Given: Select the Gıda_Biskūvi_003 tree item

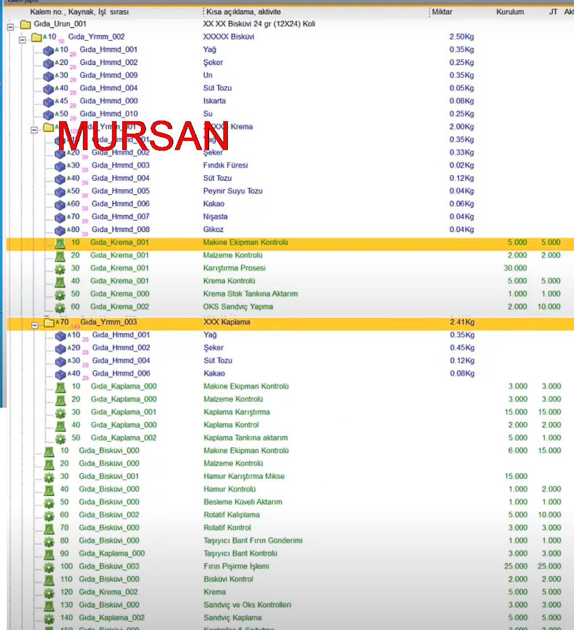Looking at the screenshot, I should point(109,566).
